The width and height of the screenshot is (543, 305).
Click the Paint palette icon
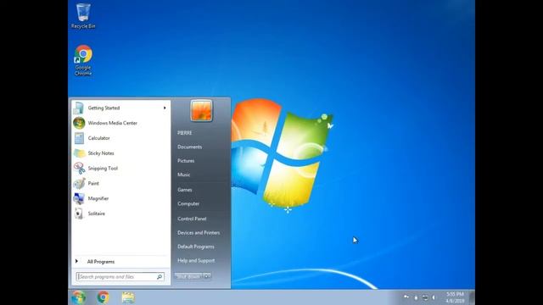(x=79, y=183)
